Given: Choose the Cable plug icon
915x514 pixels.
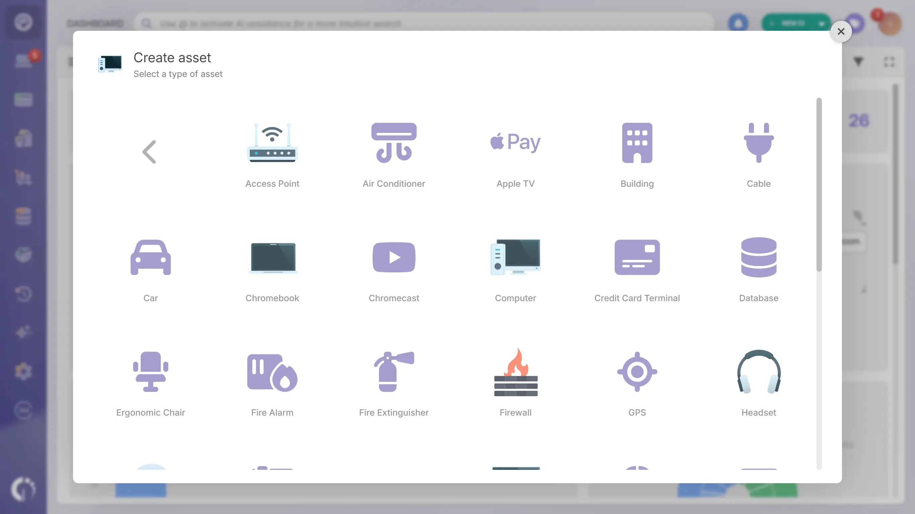Looking at the screenshot, I should 759,143.
